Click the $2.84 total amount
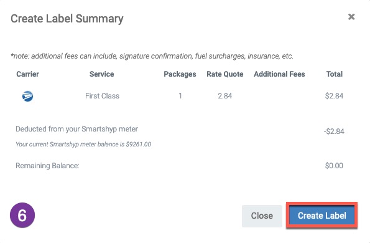370x243 pixels. (x=334, y=96)
